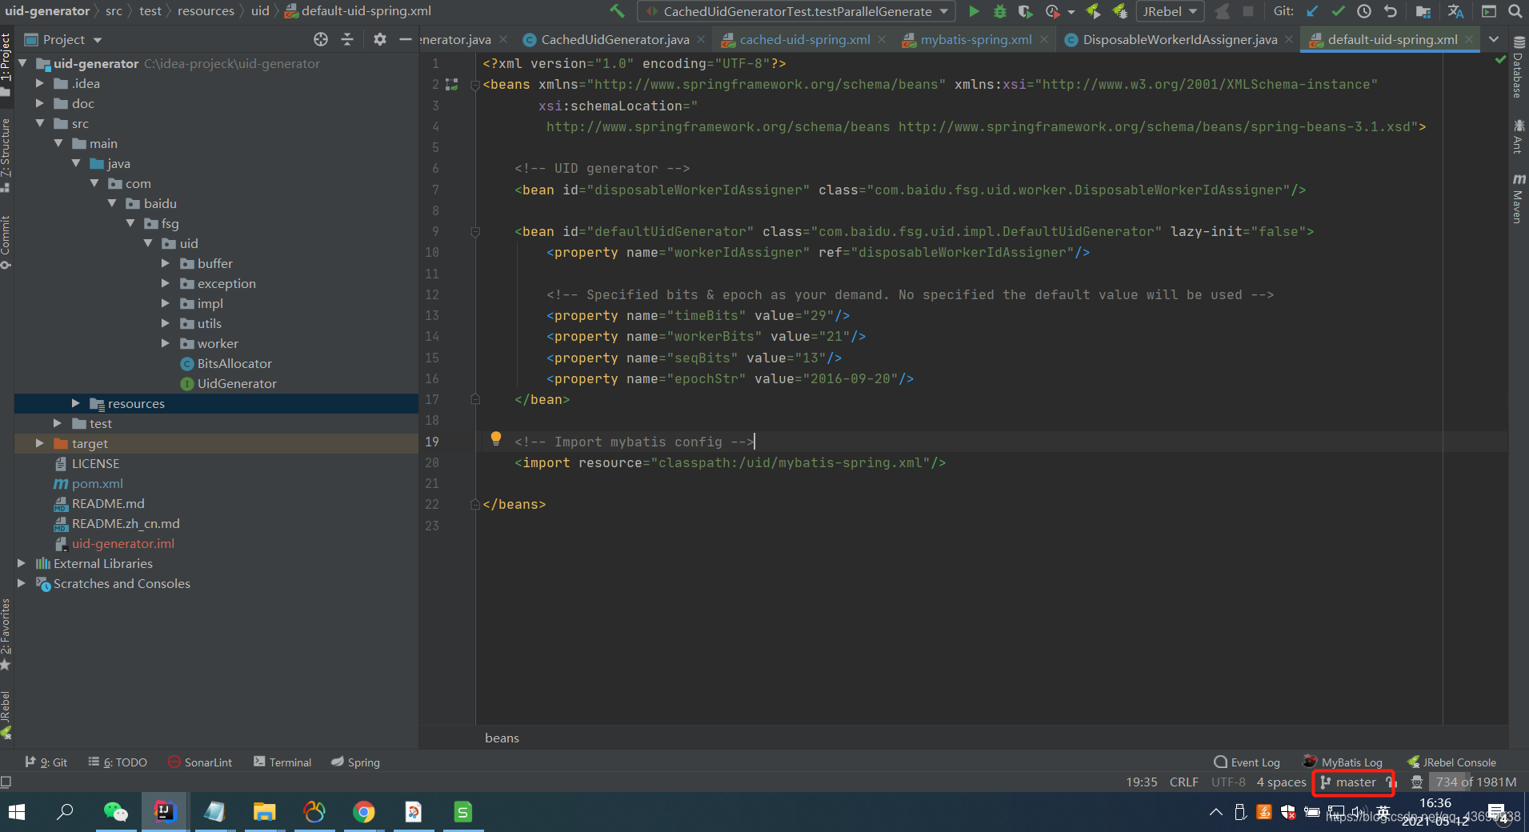1529x832 pixels.
Task: Run with Coverage shield icon
Action: (x=1025, y=11)
